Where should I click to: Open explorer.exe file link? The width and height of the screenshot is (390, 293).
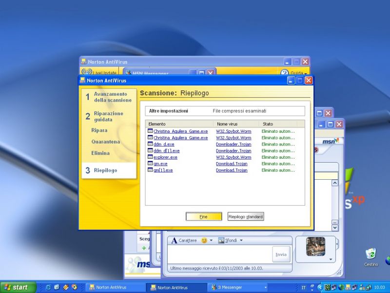(x=165, y=157)
